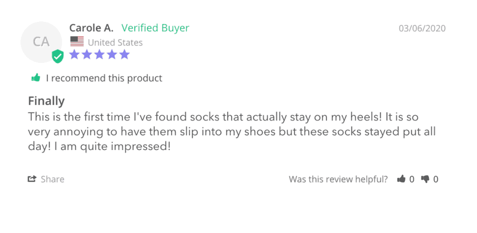The height and width of the screenshot is (233, 477).
Task: Click the share arrow icon
Action: click(x=32, y=179)
